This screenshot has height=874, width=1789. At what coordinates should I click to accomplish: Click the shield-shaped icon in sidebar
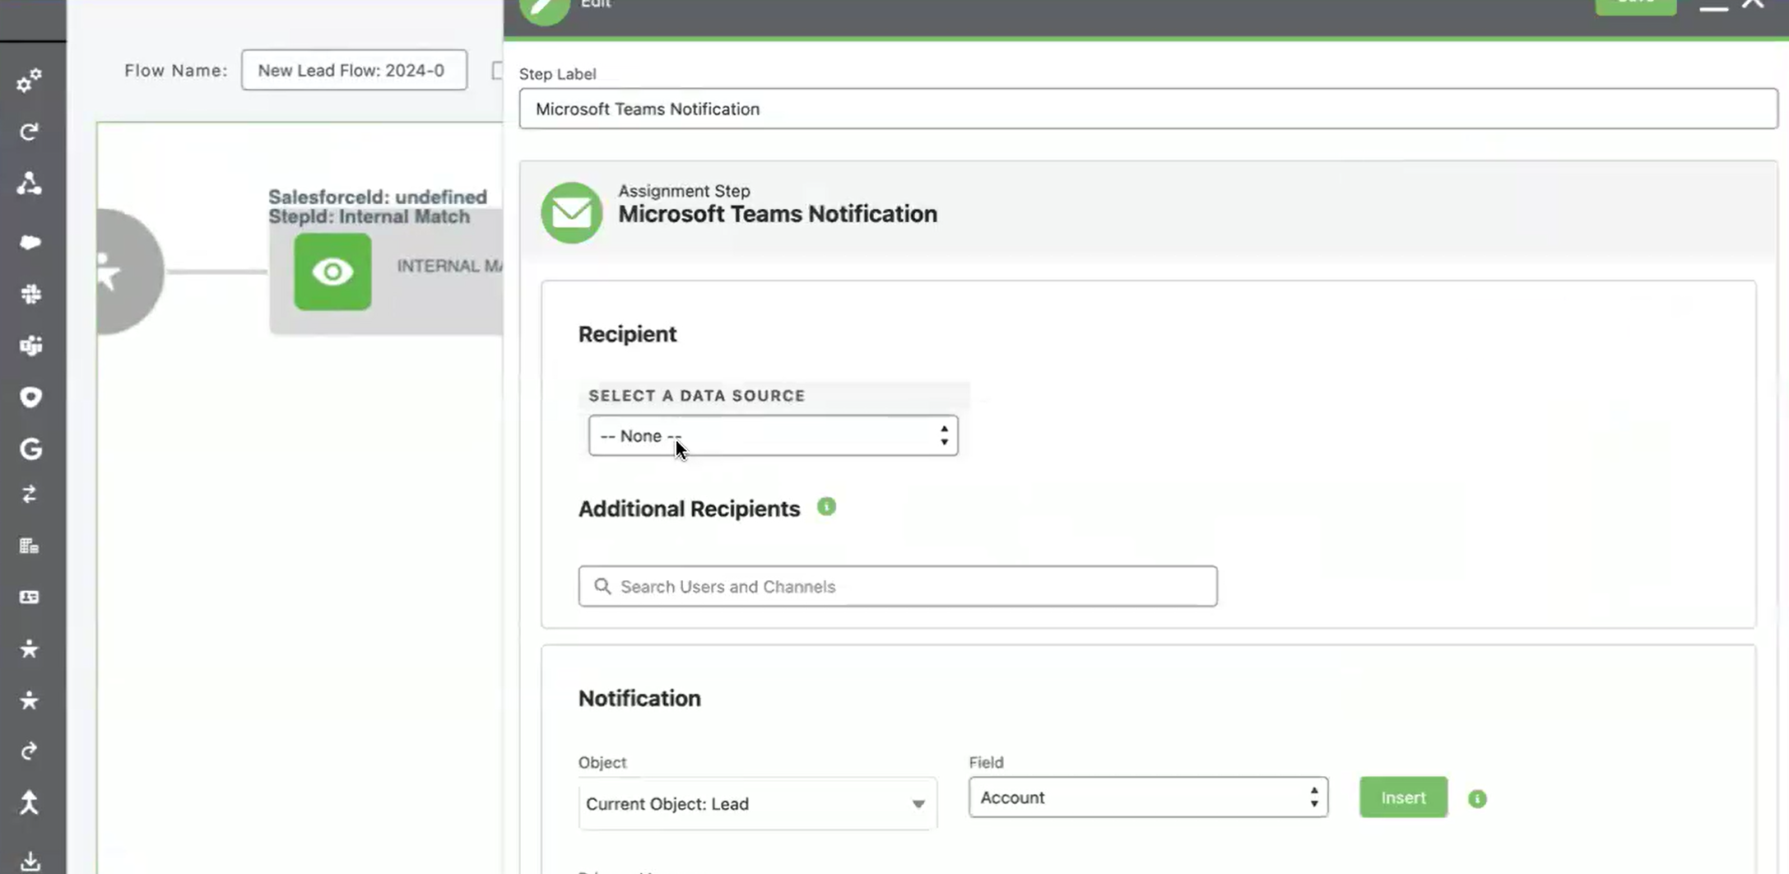coord(30,397)
